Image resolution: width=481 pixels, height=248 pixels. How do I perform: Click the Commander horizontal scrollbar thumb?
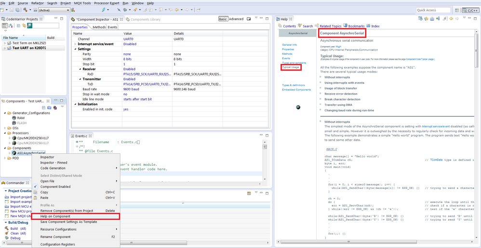coord(19,243)
